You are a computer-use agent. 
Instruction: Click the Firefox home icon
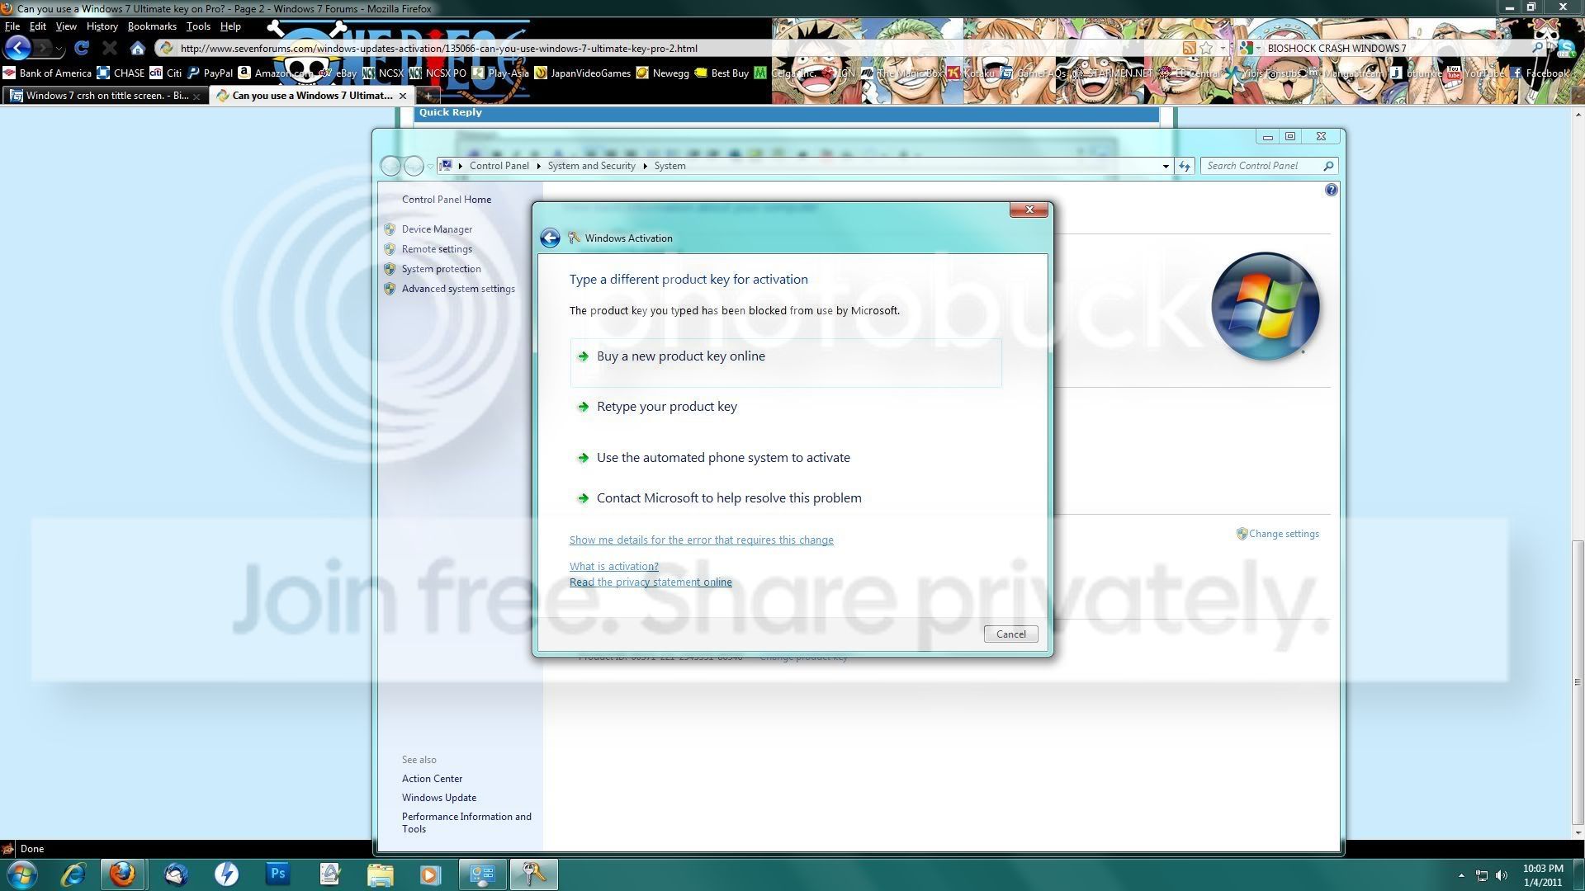[138, 49]
